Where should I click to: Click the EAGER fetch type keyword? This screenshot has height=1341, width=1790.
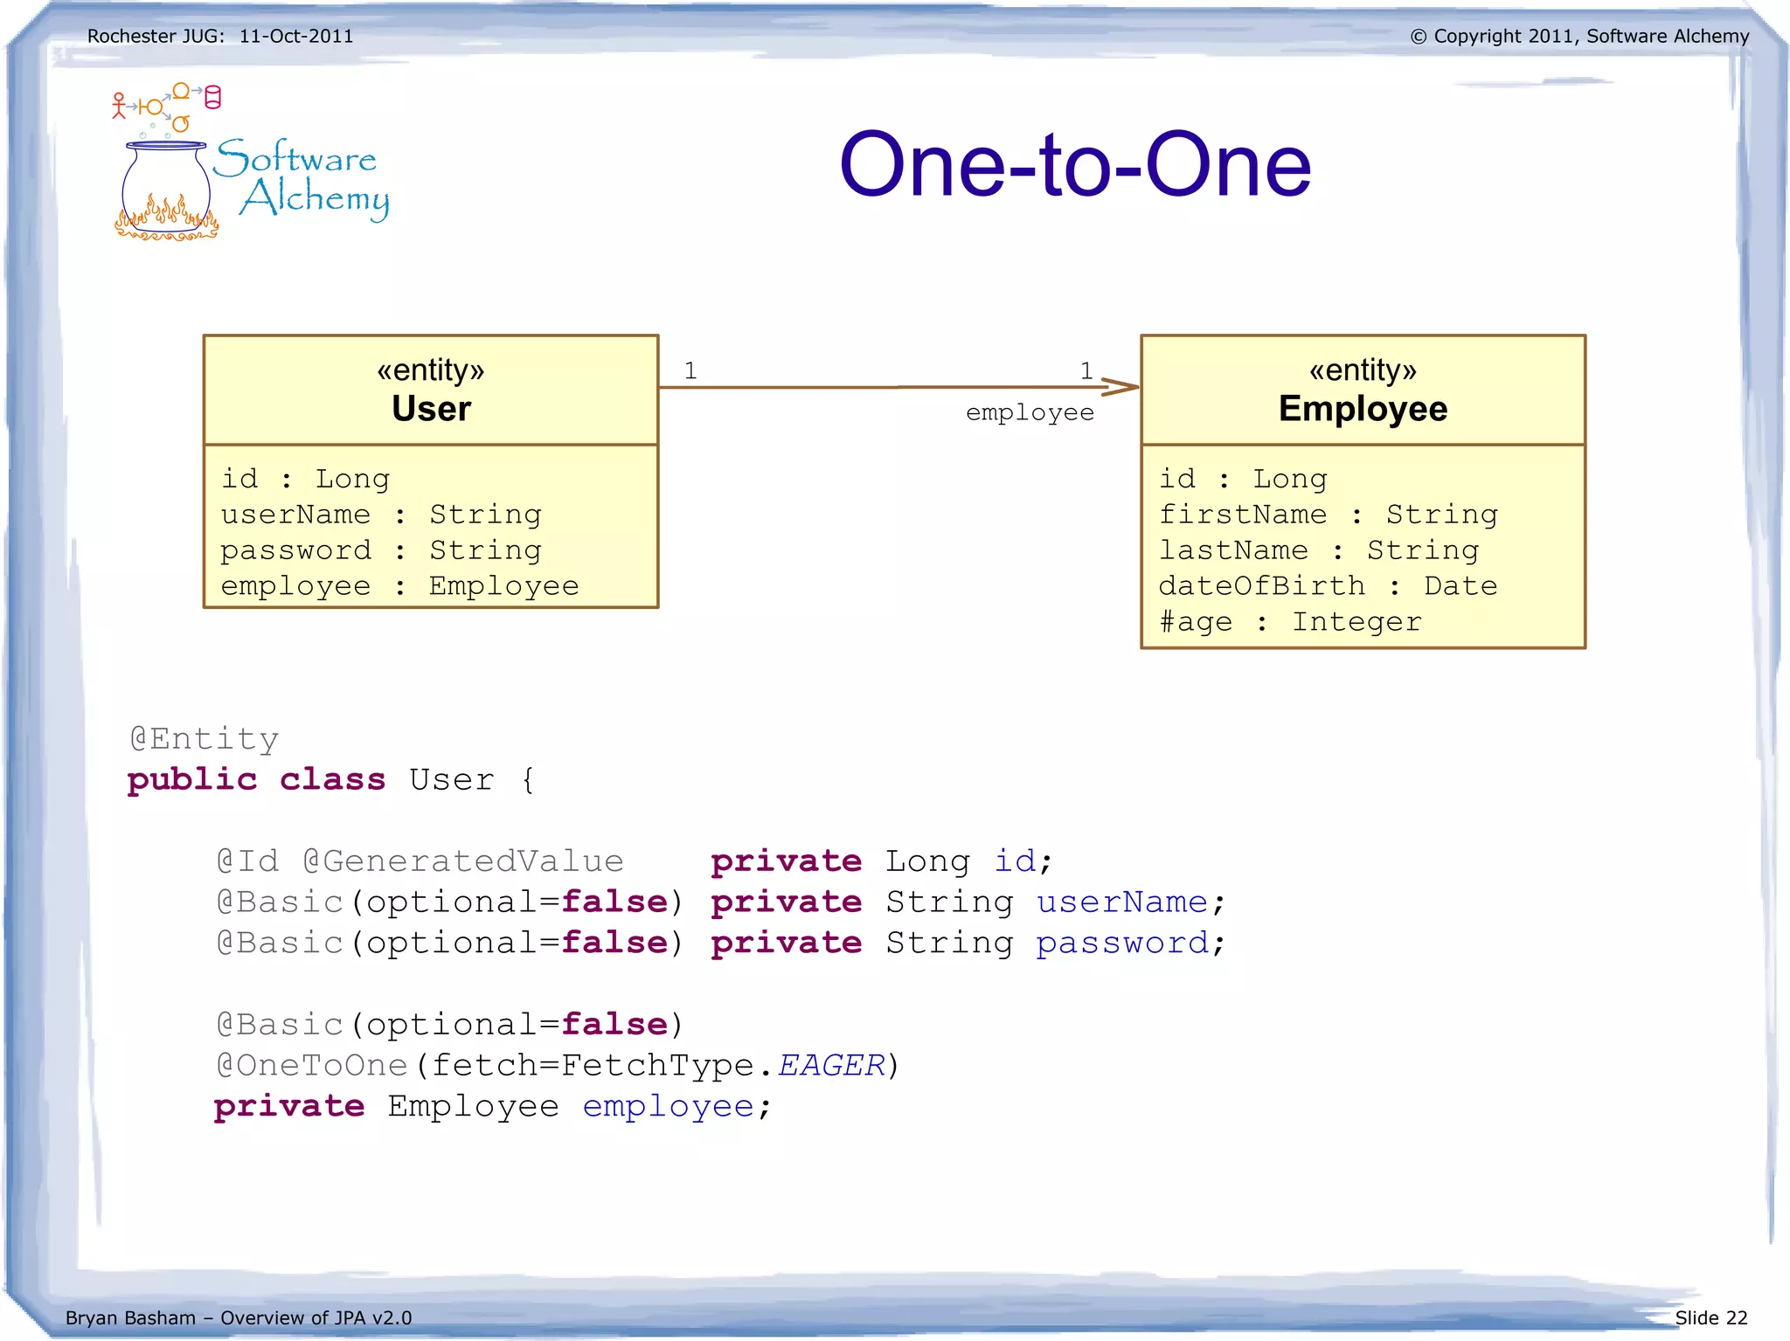(x=830, y=1065)
